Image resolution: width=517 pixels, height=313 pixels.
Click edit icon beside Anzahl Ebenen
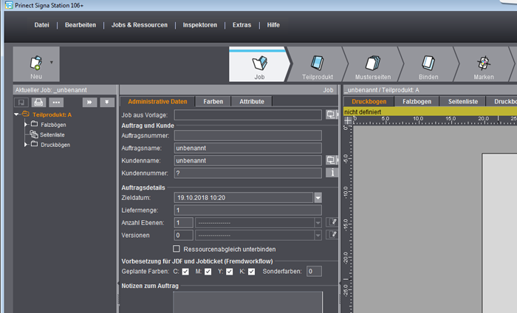(x=332, y=222)
